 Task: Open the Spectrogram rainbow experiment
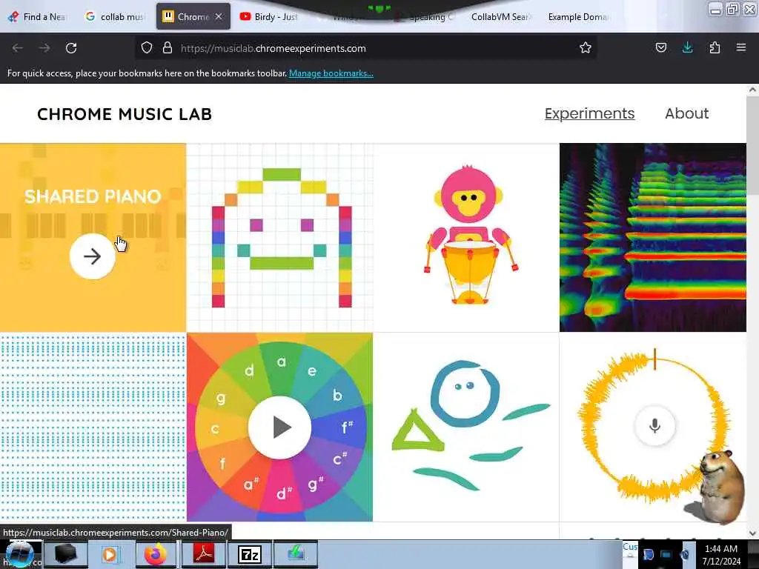click(652, 238)
